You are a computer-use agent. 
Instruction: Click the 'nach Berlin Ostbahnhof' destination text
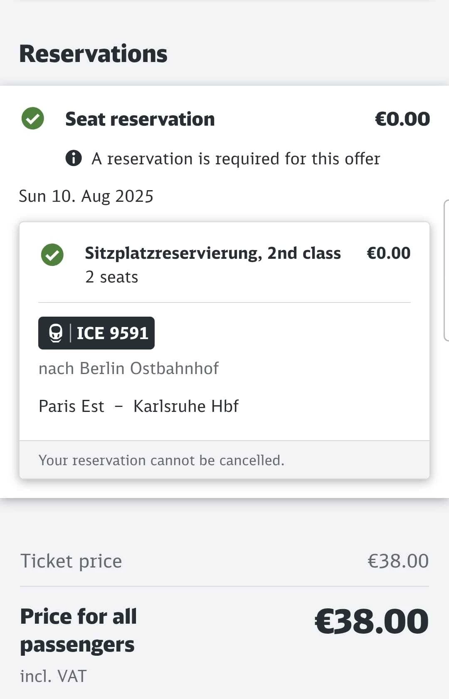click(x=128, y=369)
